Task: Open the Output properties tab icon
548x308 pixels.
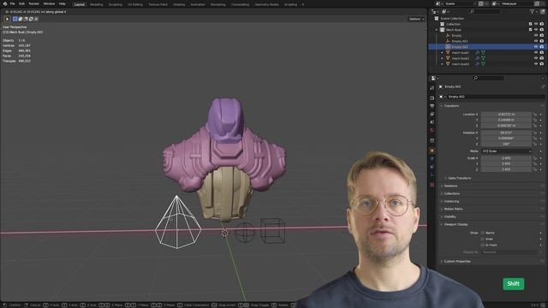Action: click(x=432, y=106)
